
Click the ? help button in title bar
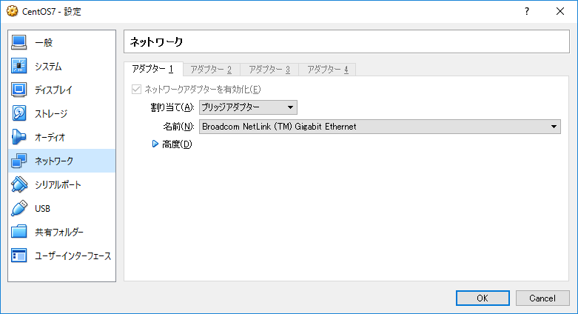point(527,11)
